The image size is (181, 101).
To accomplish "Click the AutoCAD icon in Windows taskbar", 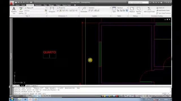I will point(30,99).
